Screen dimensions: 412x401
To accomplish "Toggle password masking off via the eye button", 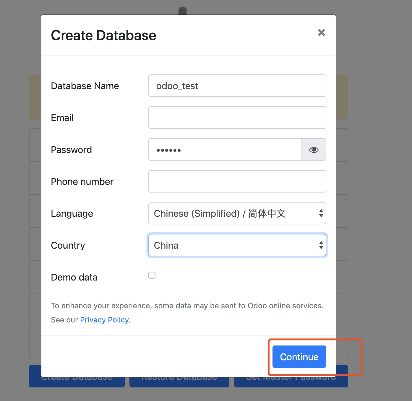I will click(314, 150).
